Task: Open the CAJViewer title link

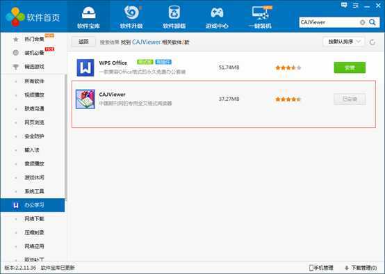Action: click(x=112, y=95)
